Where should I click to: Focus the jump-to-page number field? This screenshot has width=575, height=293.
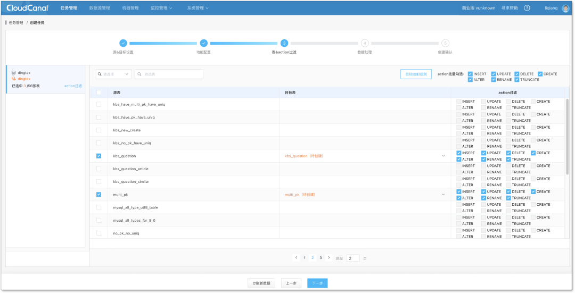(x=353, y=258)
